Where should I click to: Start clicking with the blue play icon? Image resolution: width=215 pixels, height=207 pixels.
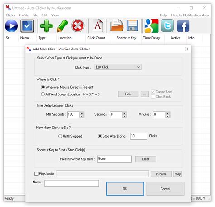(11, 26)
